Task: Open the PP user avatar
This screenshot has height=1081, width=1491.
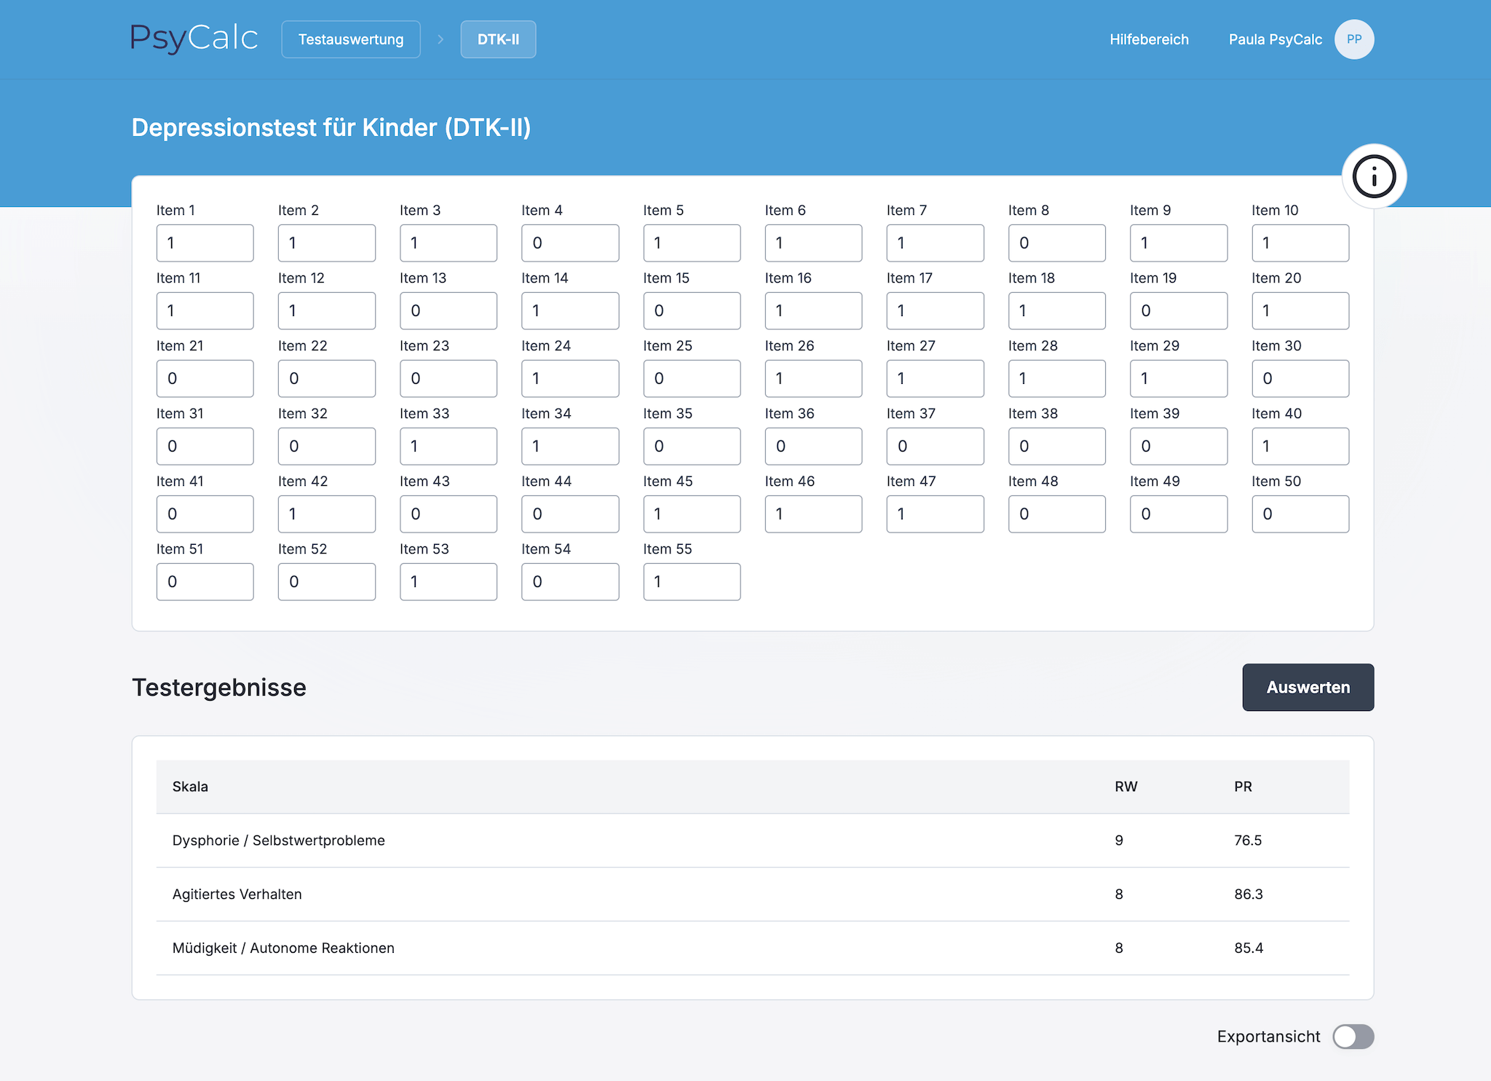Action: [1353, 39]
